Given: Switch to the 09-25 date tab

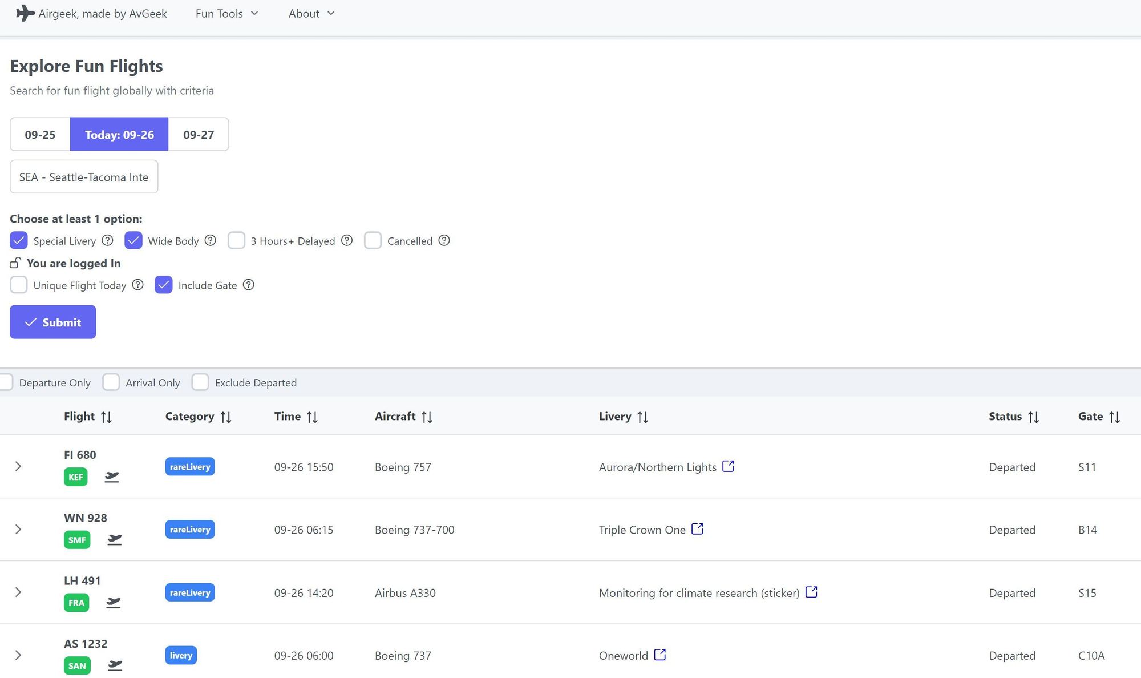Looking at the screenshot, I should tap(40, 135).
